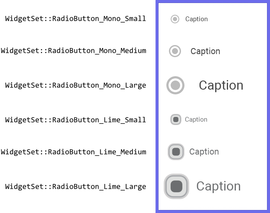Click the dark inner square of the largest checkbox
270x213 pixels.
[x=176, y=186]
